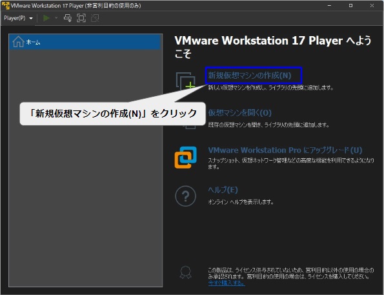Expand the Player menu dropdown arrow
This screenshot has width=384, height=295.
31,18
